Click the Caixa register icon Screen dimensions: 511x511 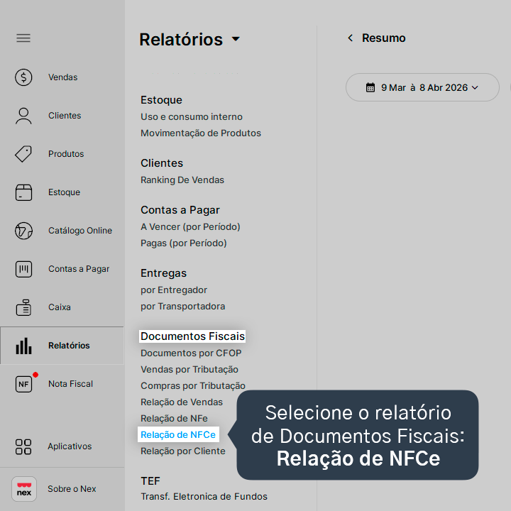coord(23,307)
